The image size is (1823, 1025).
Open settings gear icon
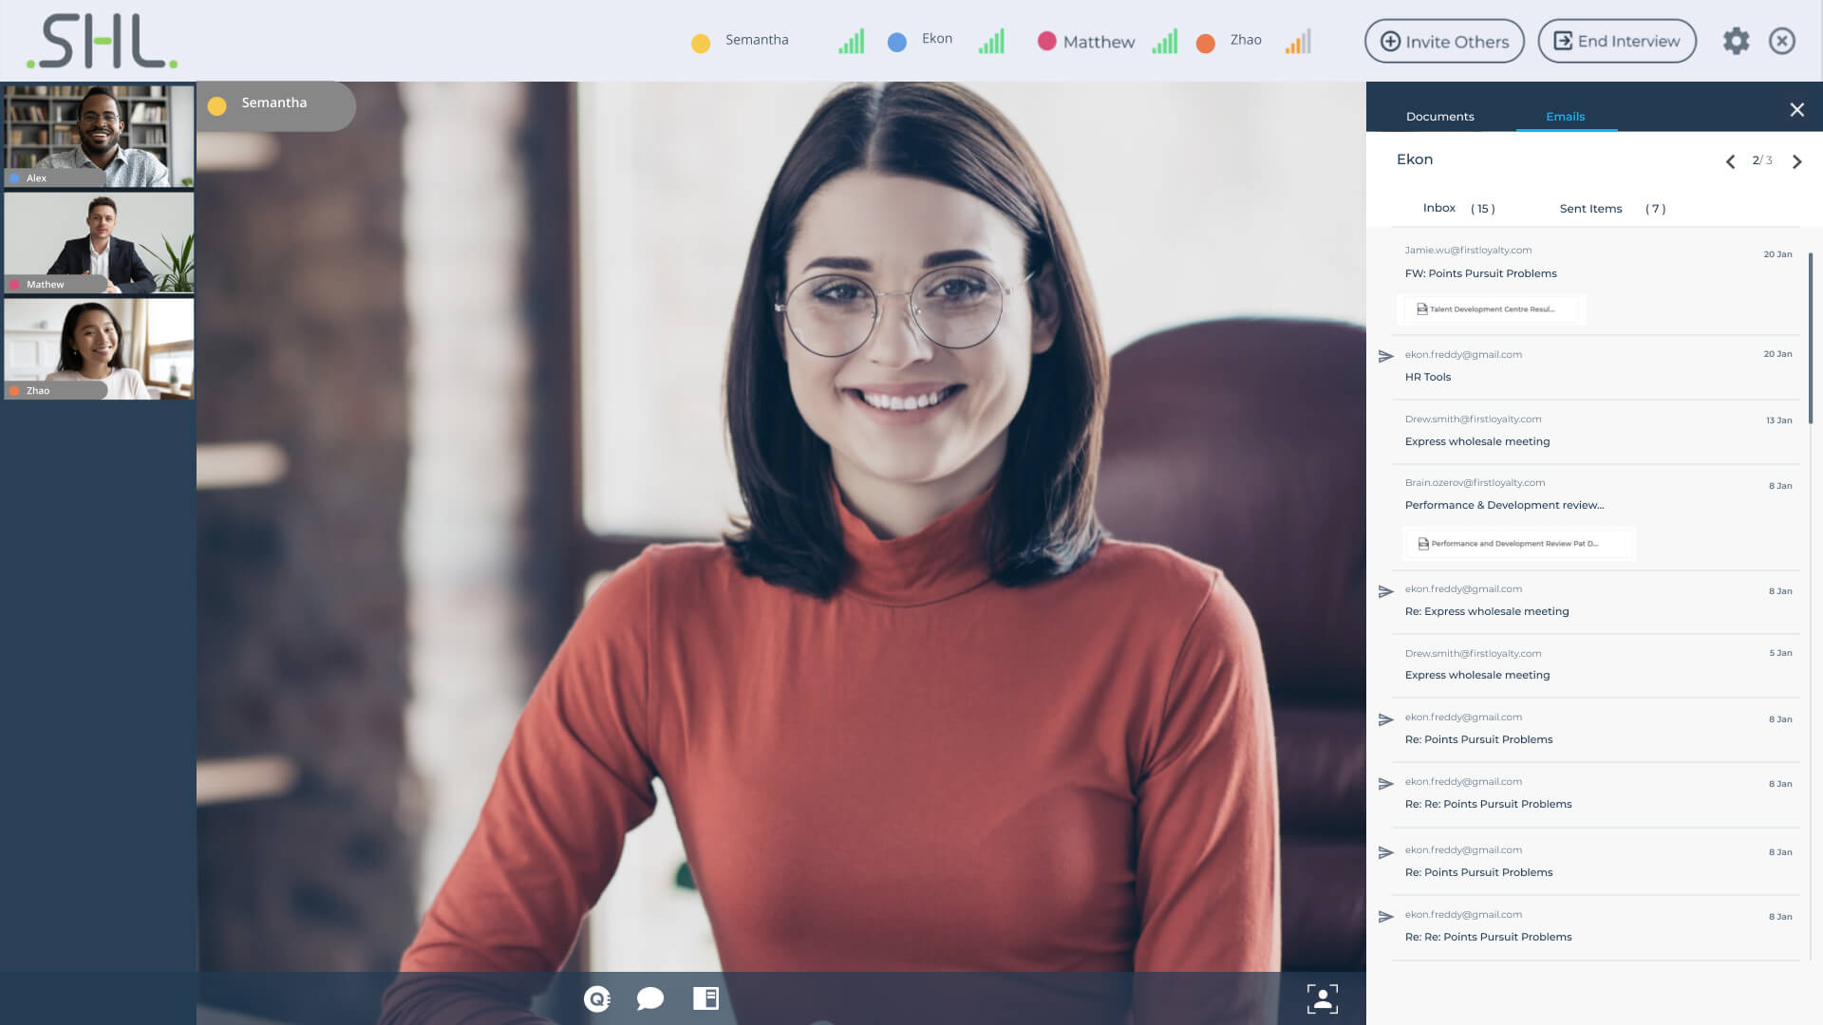(x=1736, y=41)
